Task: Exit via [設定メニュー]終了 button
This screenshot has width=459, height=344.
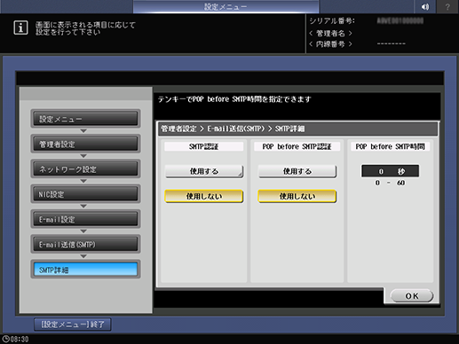Action: coord(73,324)
